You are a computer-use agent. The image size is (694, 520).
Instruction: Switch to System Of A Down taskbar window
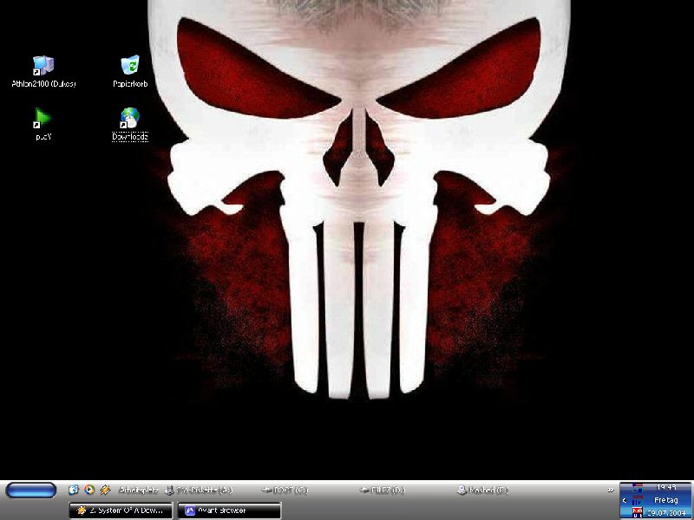pyautogui.click(x=121, y=510)
